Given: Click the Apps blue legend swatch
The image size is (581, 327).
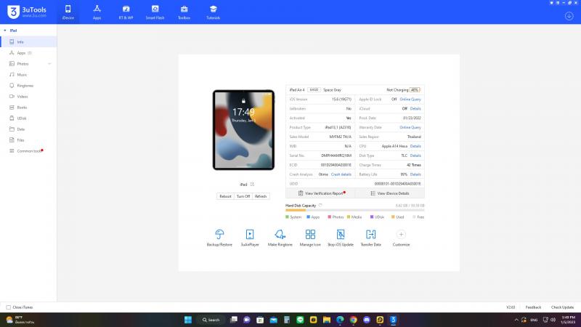Looking at the screenshot, I should tap(308, 217).
